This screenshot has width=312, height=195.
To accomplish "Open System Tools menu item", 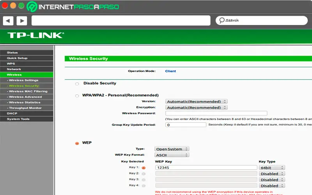I will click(x=27, y=119).
